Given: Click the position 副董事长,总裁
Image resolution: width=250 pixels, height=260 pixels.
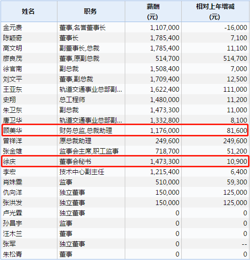Looking at the screenshot, I should pyautogui.click(x=80, y=48).
